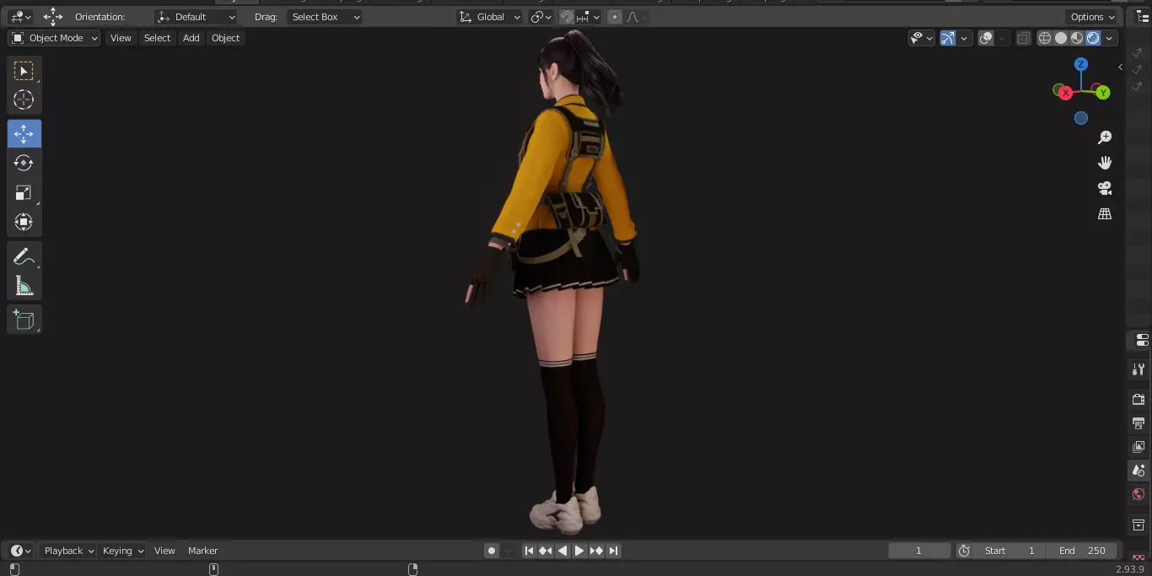Open the View Layer properties tab

point(1139,446)
